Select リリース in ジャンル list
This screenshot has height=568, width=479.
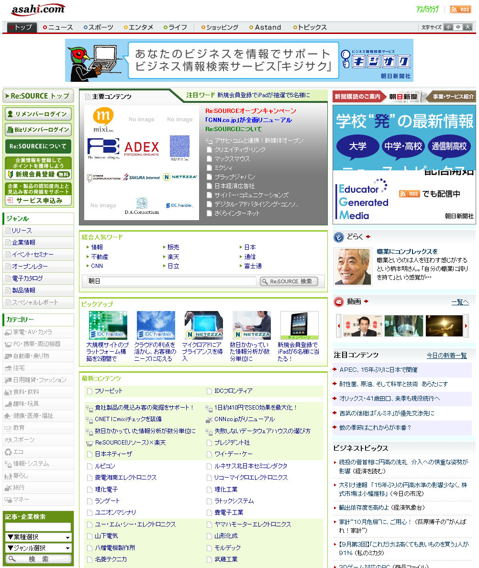tap(38, 230)
